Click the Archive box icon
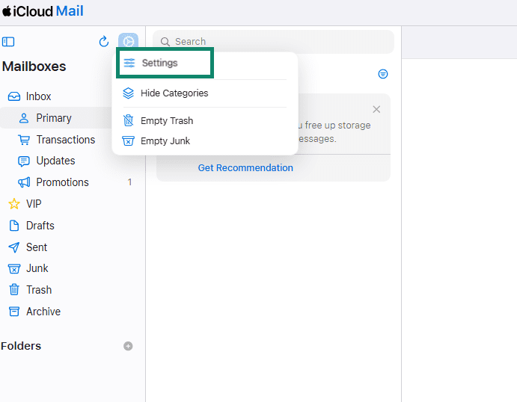This screenshot has width=517, height=402. pos(14,312)
